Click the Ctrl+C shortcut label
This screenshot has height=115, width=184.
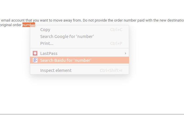pos(116,30)
